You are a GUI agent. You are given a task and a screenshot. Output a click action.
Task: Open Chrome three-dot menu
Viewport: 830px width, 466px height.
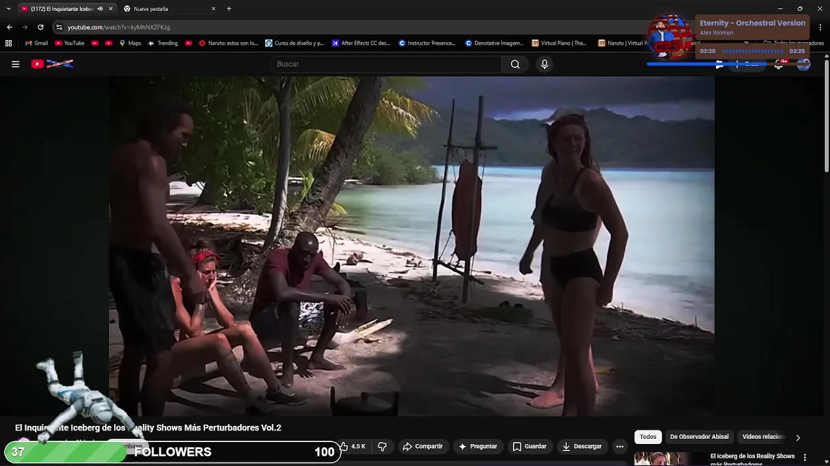821,27
